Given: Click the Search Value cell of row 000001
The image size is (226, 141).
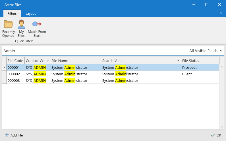Looking at the screenshot, I should (x=141, y=67).
